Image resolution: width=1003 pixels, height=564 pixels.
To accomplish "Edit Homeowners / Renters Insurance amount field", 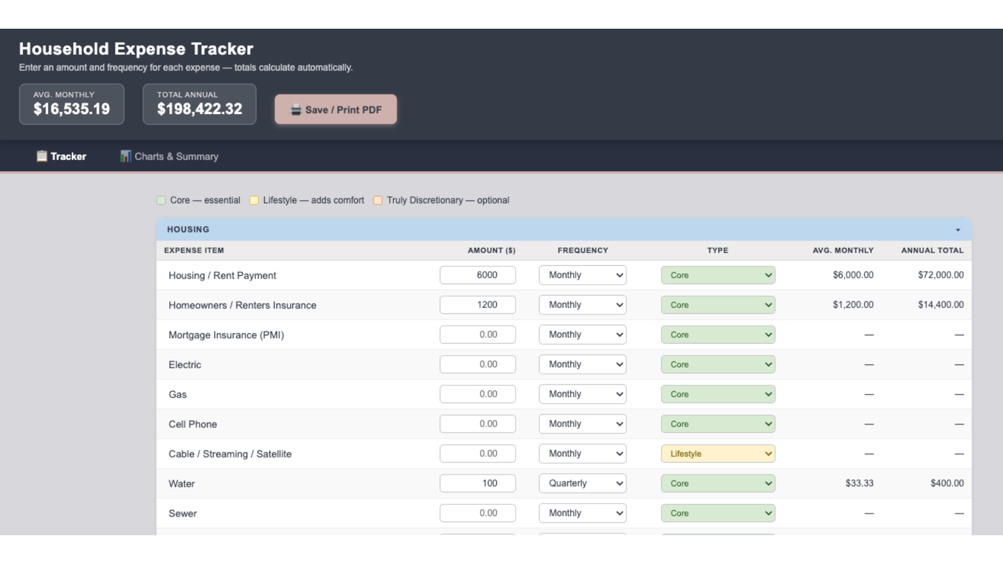I will (477, 305).
